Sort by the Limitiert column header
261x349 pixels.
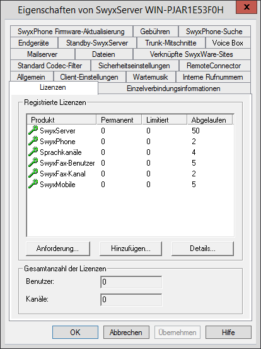tap(165, 119)
